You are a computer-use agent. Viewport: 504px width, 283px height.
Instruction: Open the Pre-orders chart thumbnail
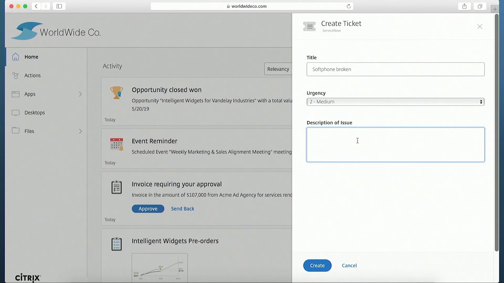[x=160, y=267]
